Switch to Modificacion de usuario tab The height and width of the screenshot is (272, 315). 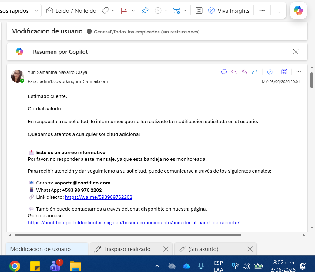(47, 249)
